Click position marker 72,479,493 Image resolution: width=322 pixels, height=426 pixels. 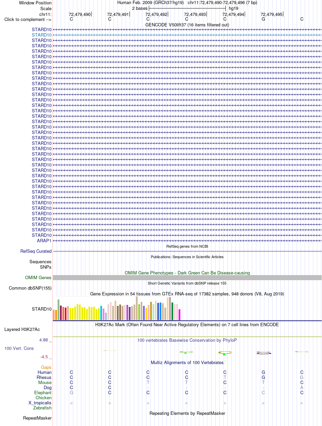coord(195,15)
